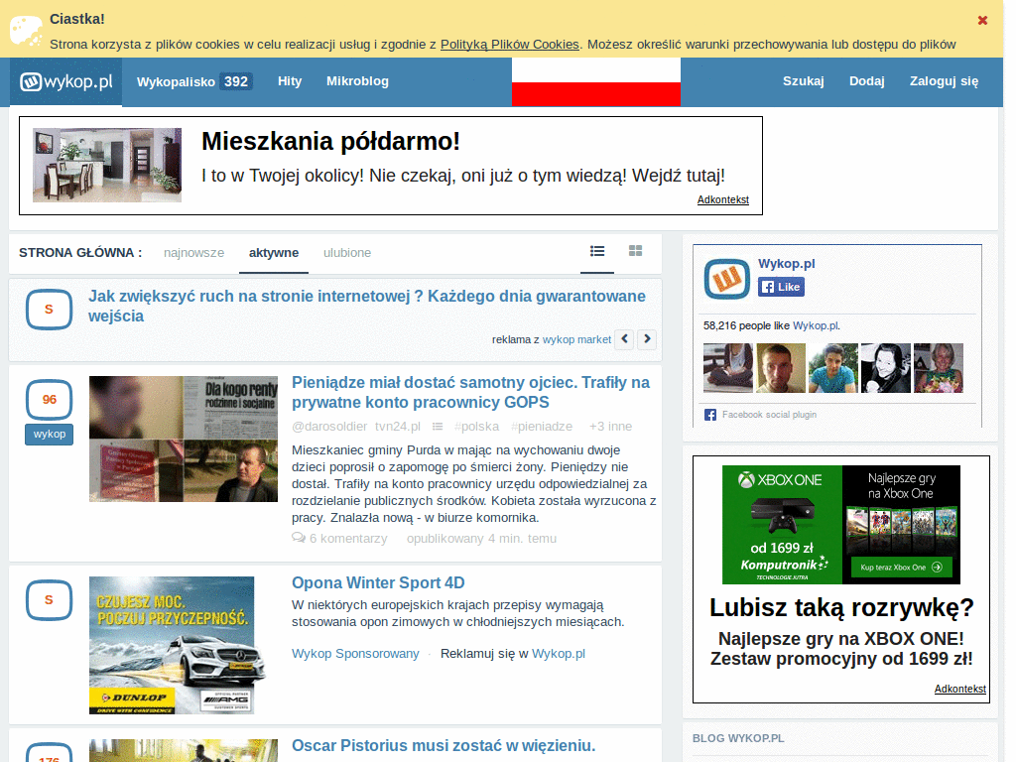Click Zaloguj się to log in
The height and width of the screenshot is (762, 1016).
point(944,81)
